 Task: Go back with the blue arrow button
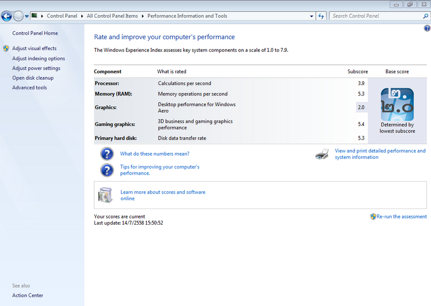point(6,16)
